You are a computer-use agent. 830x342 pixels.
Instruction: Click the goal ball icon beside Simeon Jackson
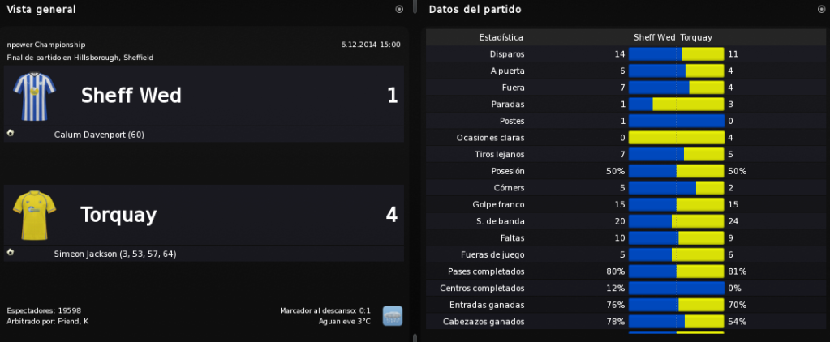coord(10,253)
